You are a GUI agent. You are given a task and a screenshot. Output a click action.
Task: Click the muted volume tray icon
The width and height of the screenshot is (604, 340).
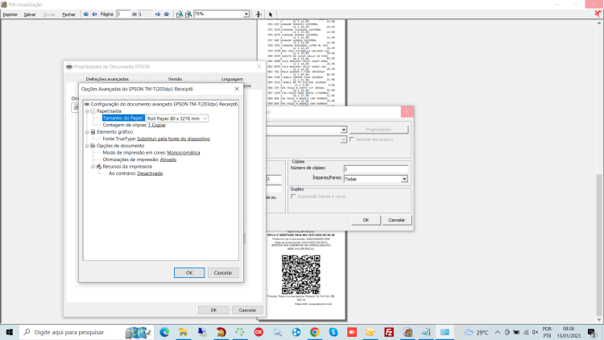coord(536,332)
